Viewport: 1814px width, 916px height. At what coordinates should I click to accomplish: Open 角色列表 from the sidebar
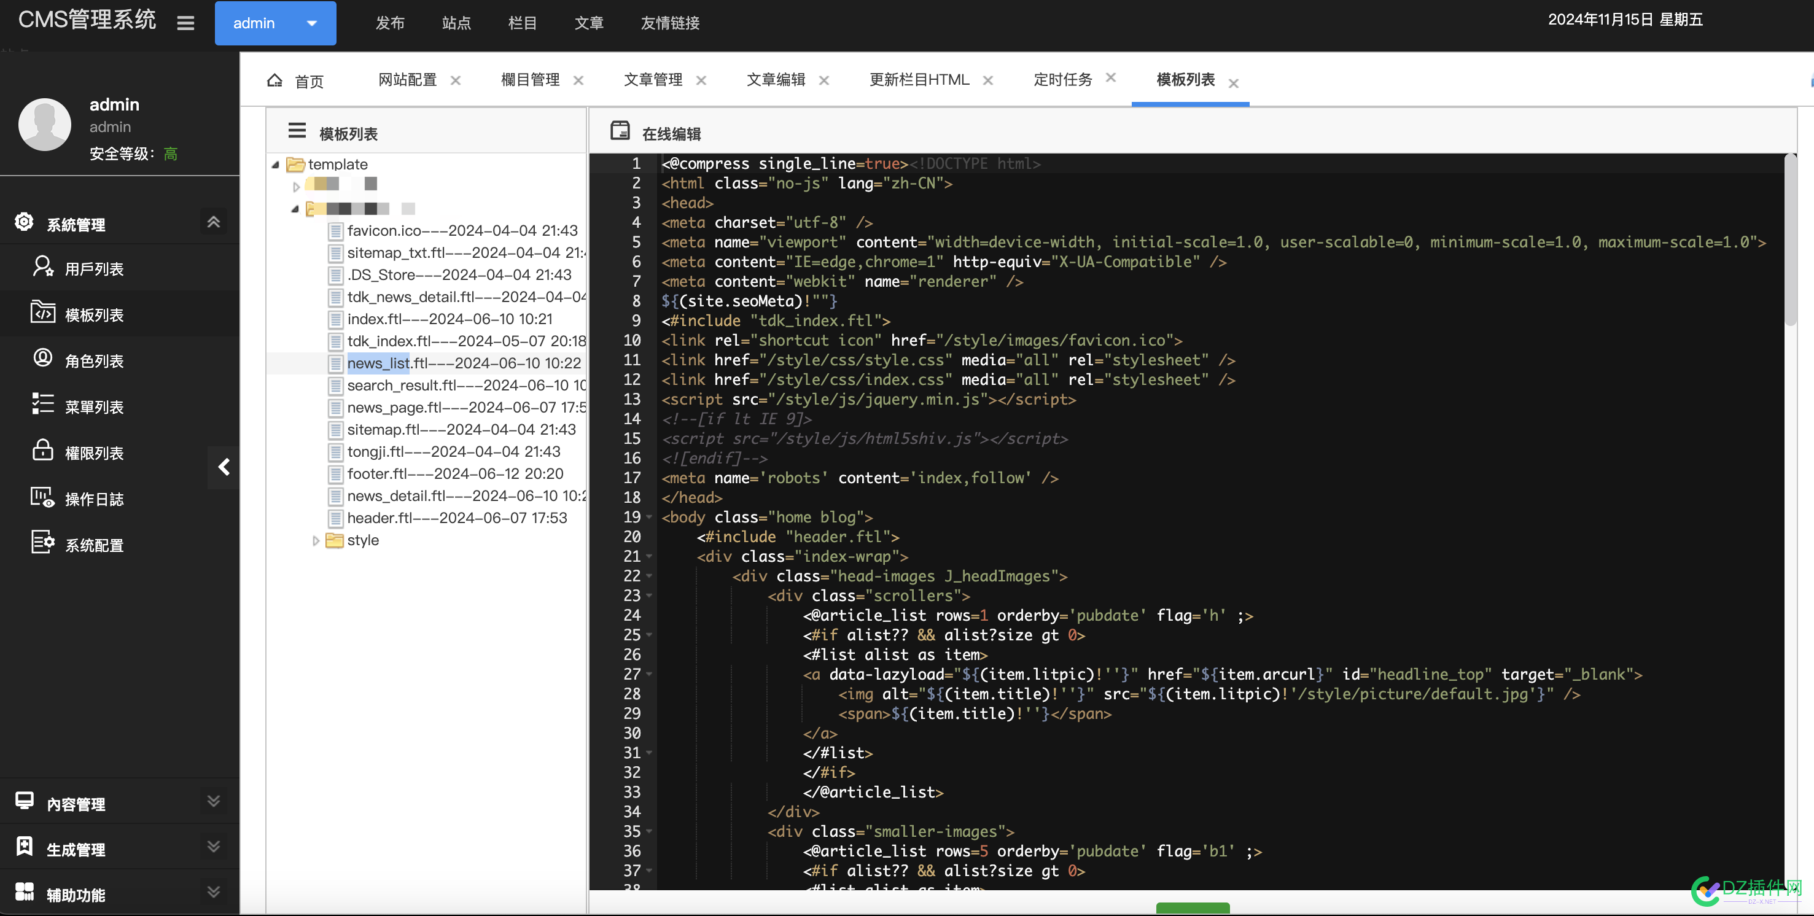(94, 361)
